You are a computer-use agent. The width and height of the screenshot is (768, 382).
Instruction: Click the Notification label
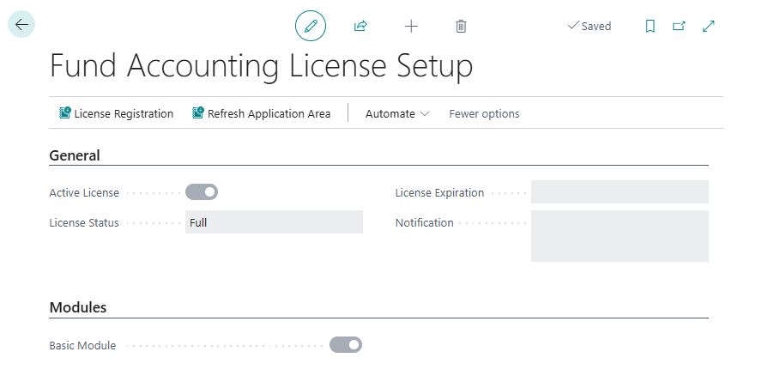(x=425, y=223)
